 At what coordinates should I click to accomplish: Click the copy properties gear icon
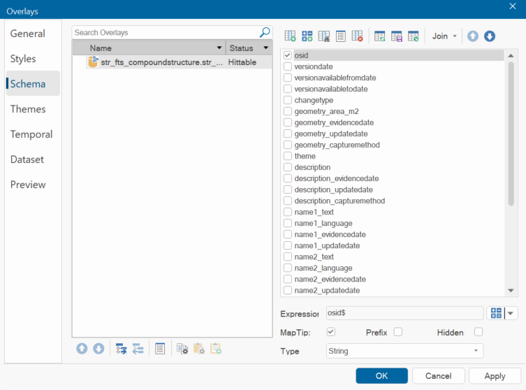coord(182,349)
